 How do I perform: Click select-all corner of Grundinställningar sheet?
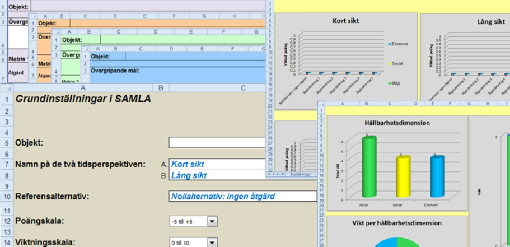click(7, 88)
